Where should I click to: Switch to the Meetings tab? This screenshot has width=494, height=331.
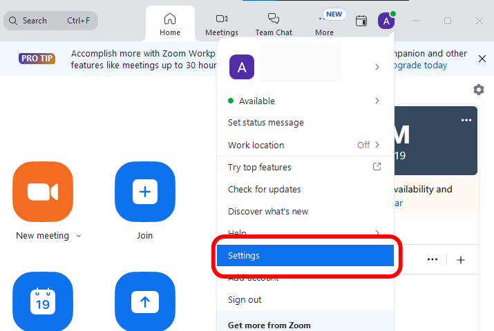[x=222, y=24]
